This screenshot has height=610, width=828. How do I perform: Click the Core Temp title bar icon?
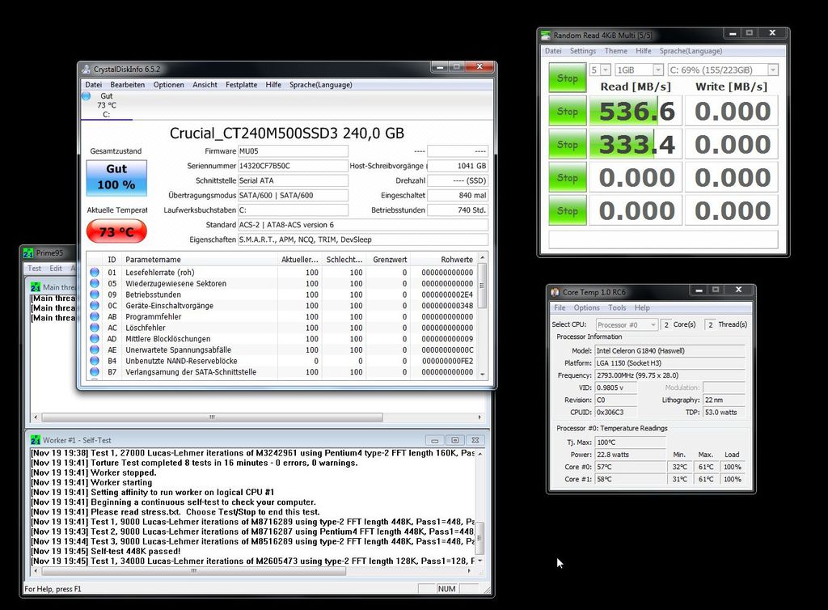coord(555,292)
